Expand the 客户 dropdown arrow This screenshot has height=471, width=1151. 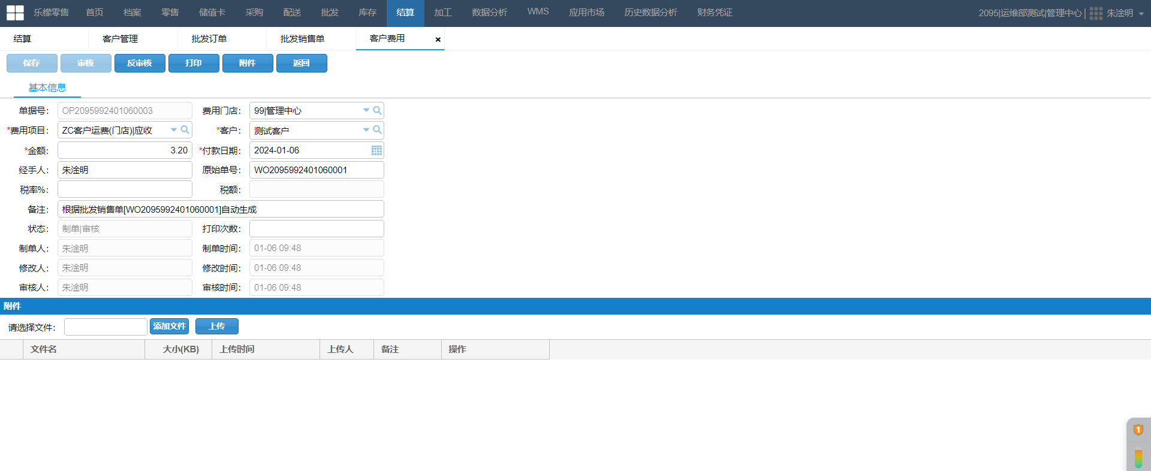[x=366, y=130]
